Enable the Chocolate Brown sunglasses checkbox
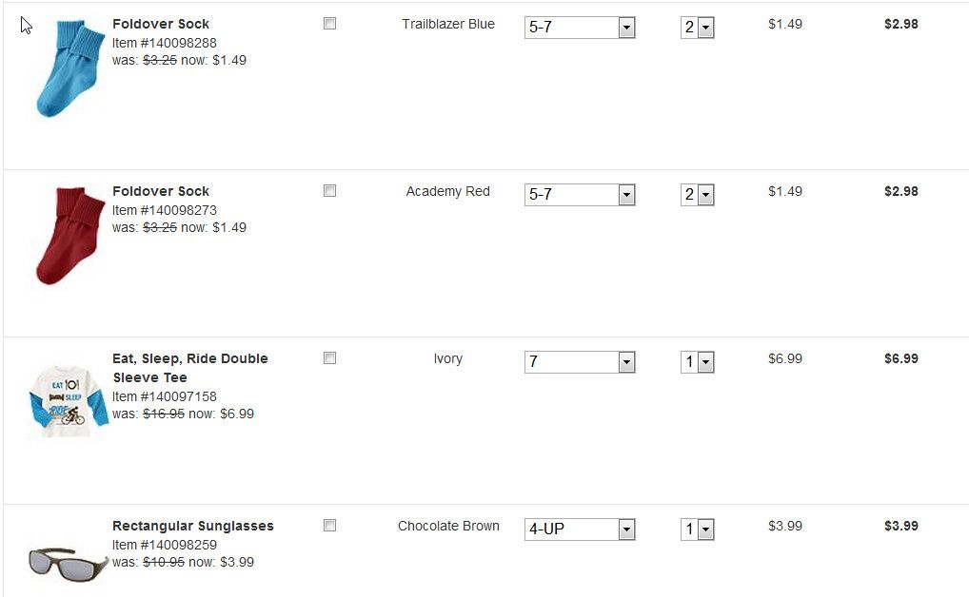Screen dimensions: 969x597 (x=329, y=526)
